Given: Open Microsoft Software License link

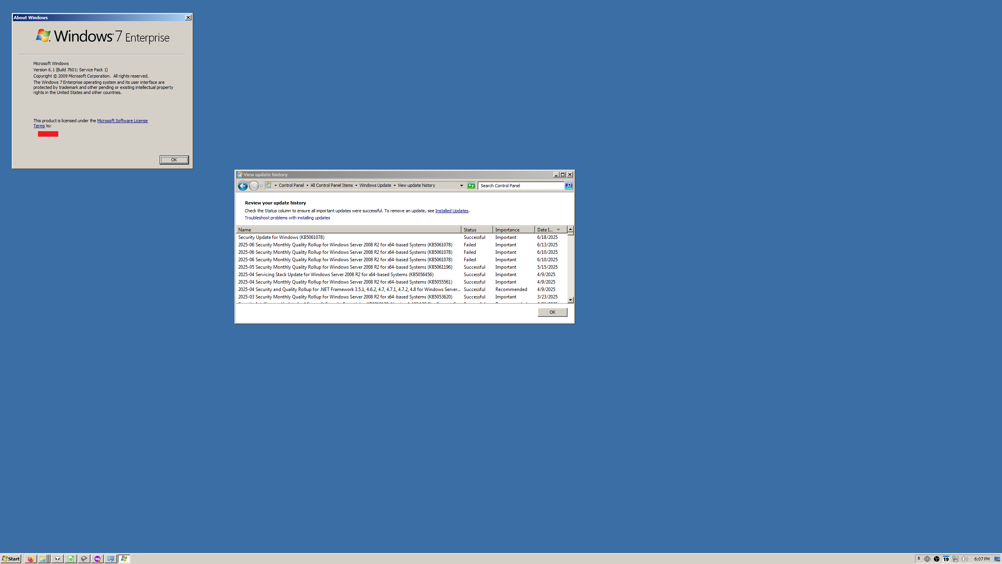Looking at the screenshot, I should [x=123, y=121].
